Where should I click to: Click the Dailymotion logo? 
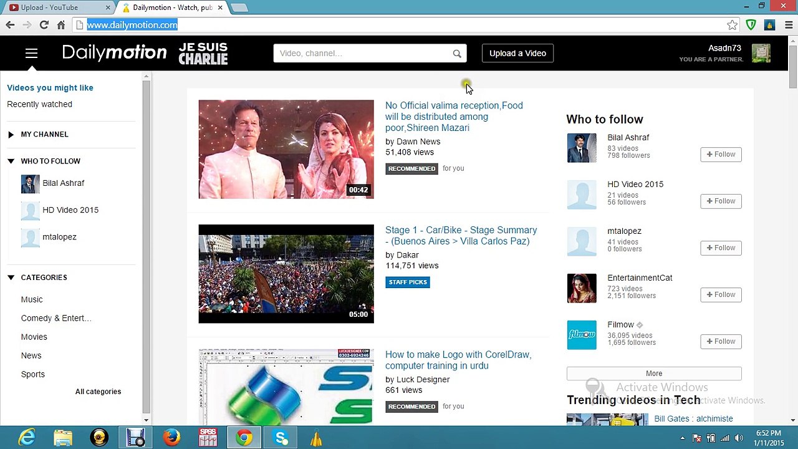tap(115, 53)
